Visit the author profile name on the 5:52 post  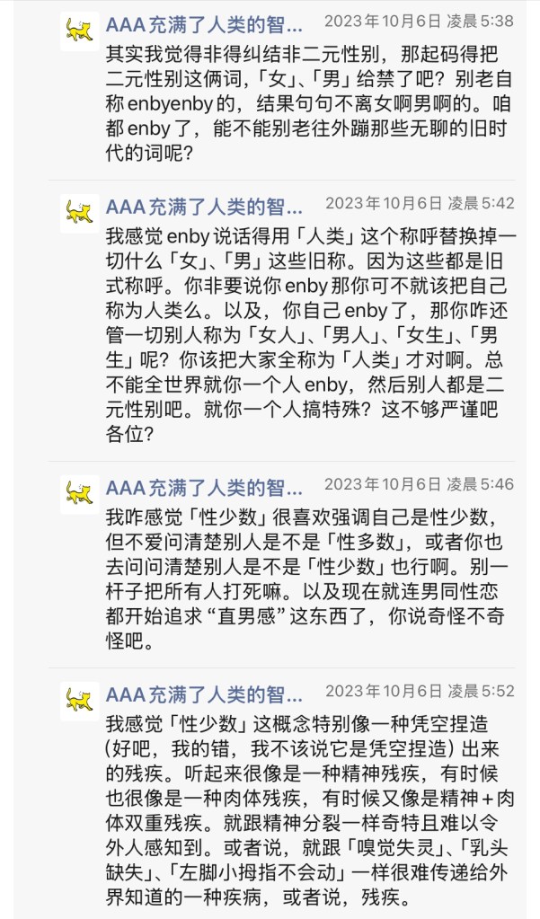click(204, 694)
